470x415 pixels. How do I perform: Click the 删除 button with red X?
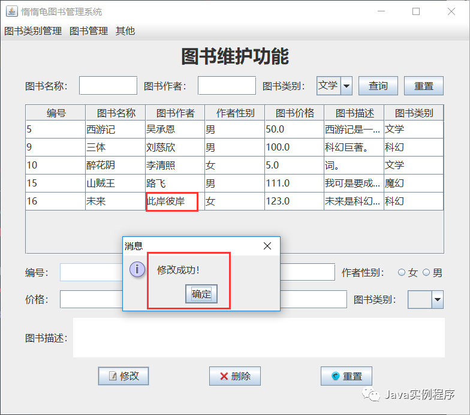235,376
